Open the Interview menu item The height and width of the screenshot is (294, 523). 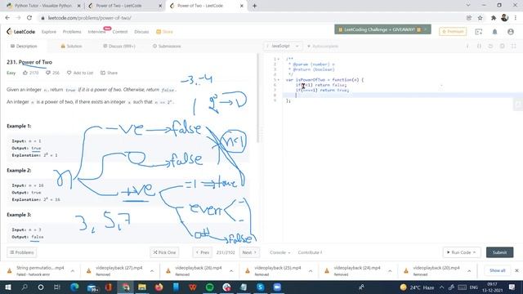pyautogui.click(x=96, y=32)
